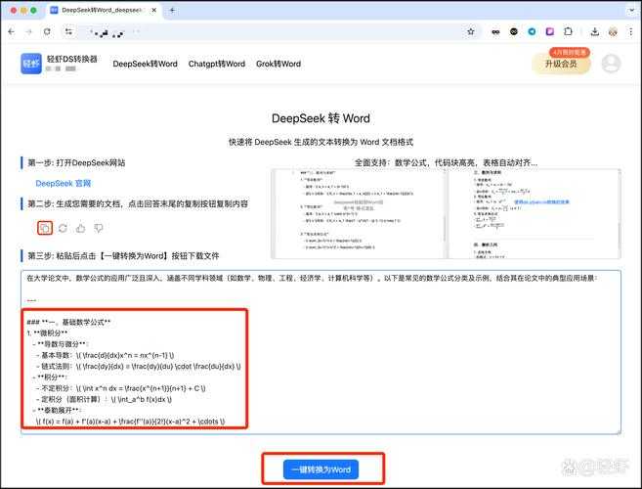The image size is (642, 489).
Task: Click the thumbs up icon
Action: [80, 228]
